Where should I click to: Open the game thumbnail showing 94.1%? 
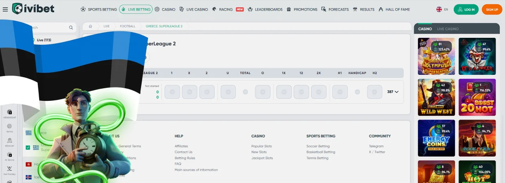436,172
